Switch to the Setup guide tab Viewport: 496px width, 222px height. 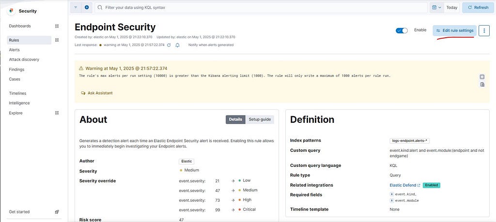coord(260,119)
